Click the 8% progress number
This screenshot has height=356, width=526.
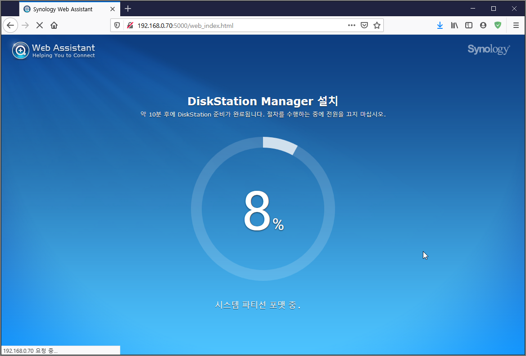(x=264, y=211)
